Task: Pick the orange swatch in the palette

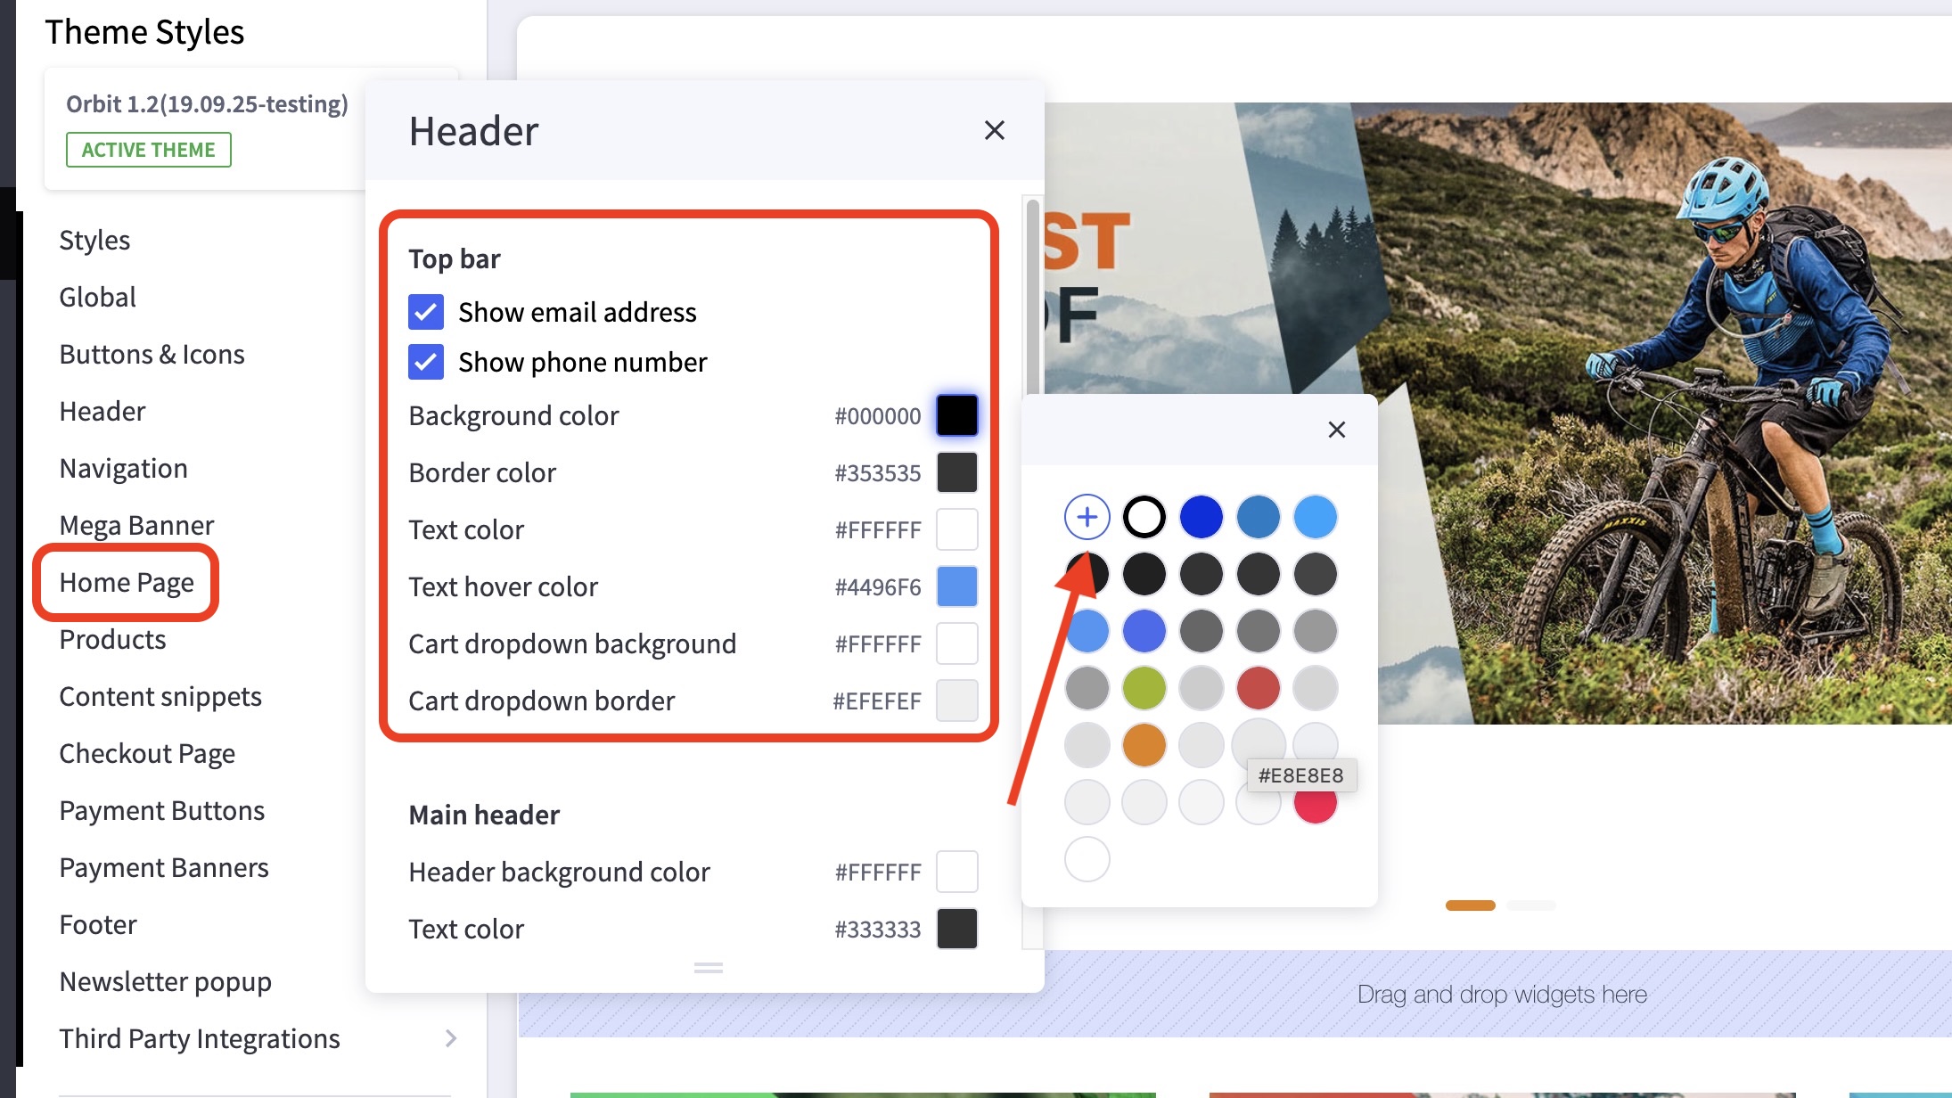Action: [1144, 745]
